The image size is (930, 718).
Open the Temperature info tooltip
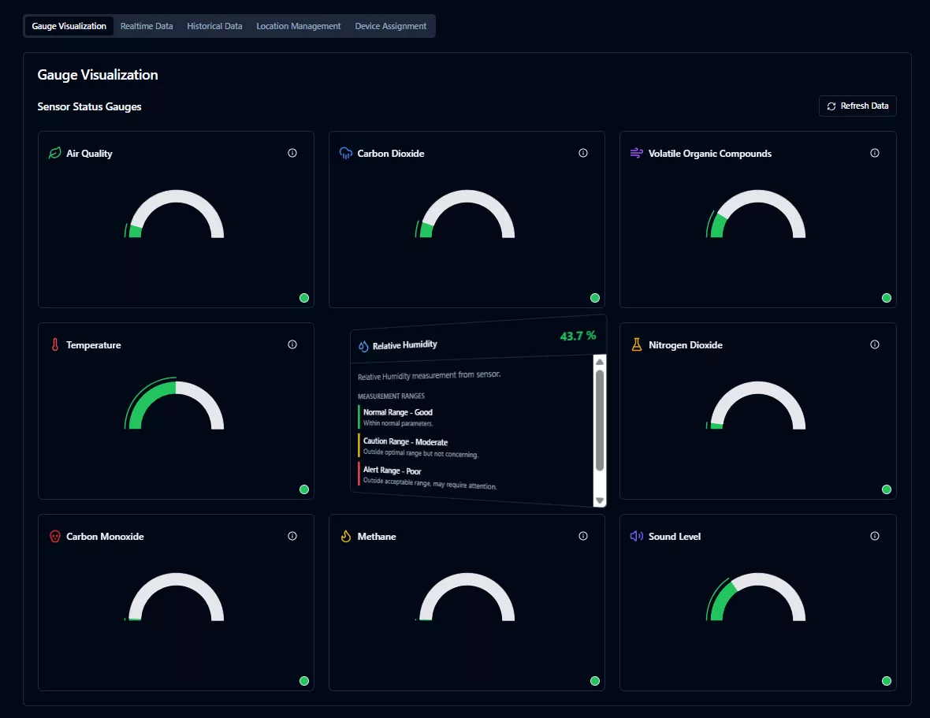coord(292,344)
